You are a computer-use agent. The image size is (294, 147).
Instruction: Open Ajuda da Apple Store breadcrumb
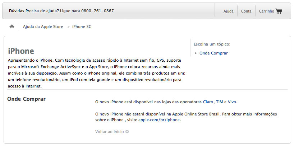coord(43,27)
